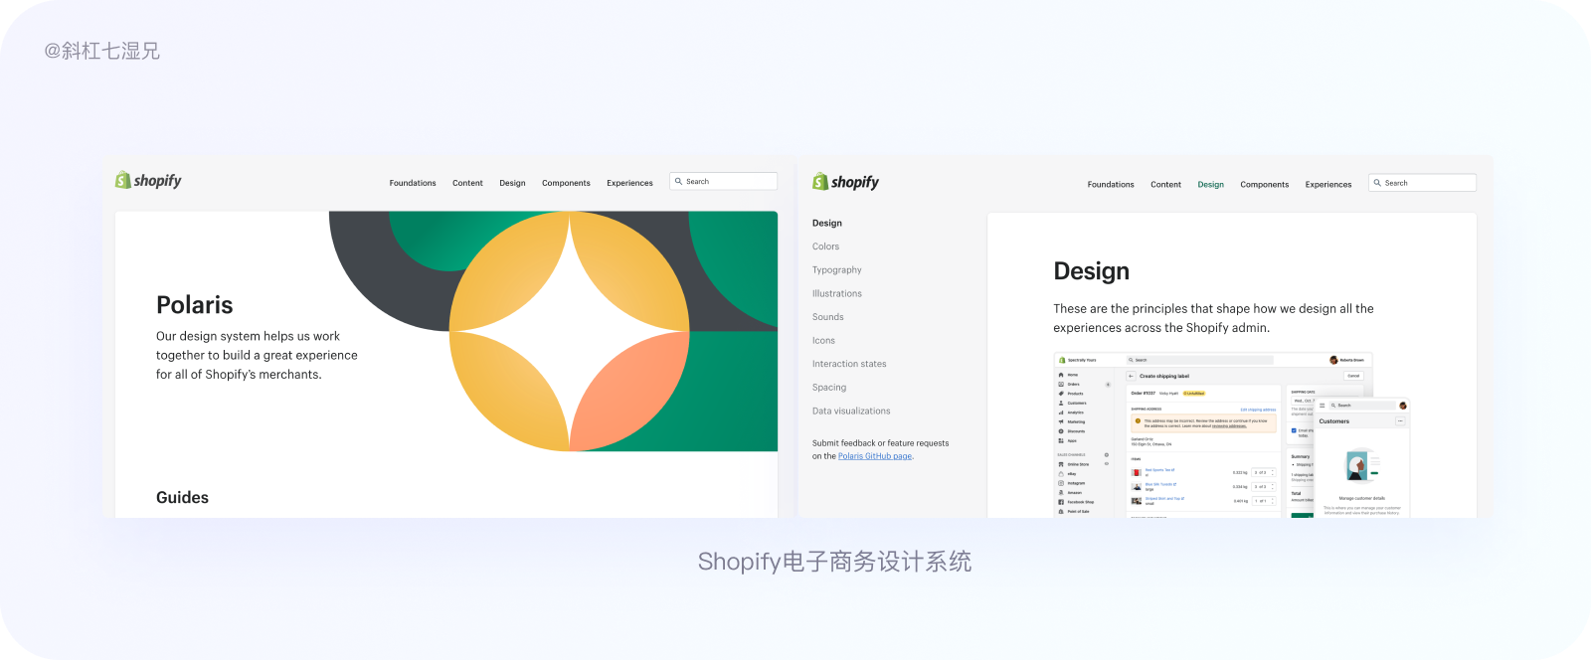Click the Shopify logo on the Polaris home page
Screen dimensions: 1591x660
(x=148, y=180)
